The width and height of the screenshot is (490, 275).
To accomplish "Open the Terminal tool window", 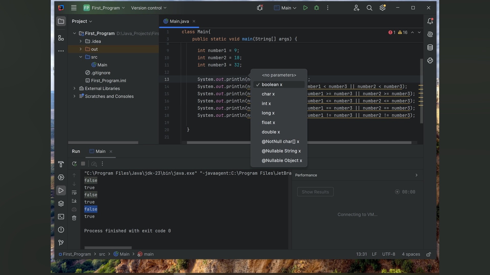I will click(61, 217).
